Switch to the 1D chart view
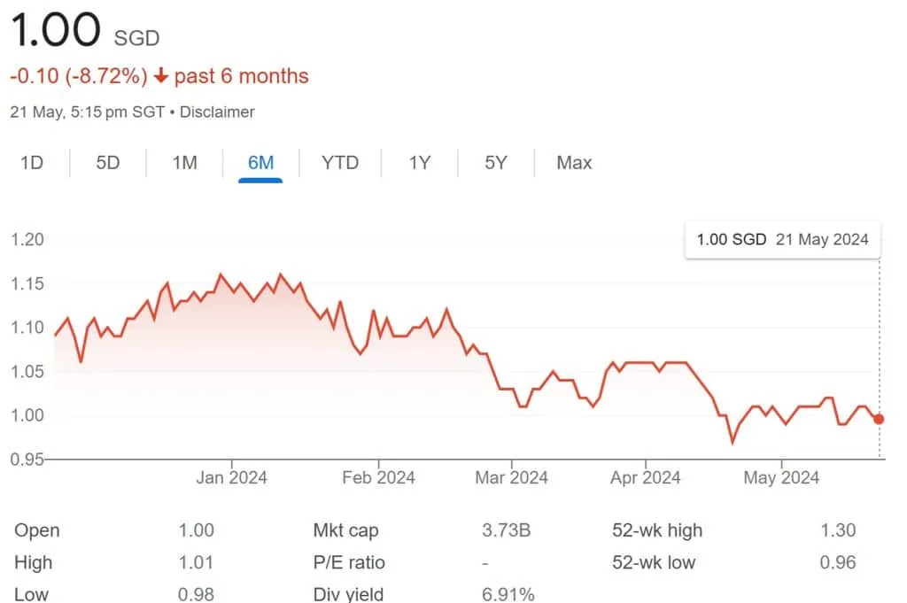Viewport: 907px width, 603px height. tap(32, 163)
